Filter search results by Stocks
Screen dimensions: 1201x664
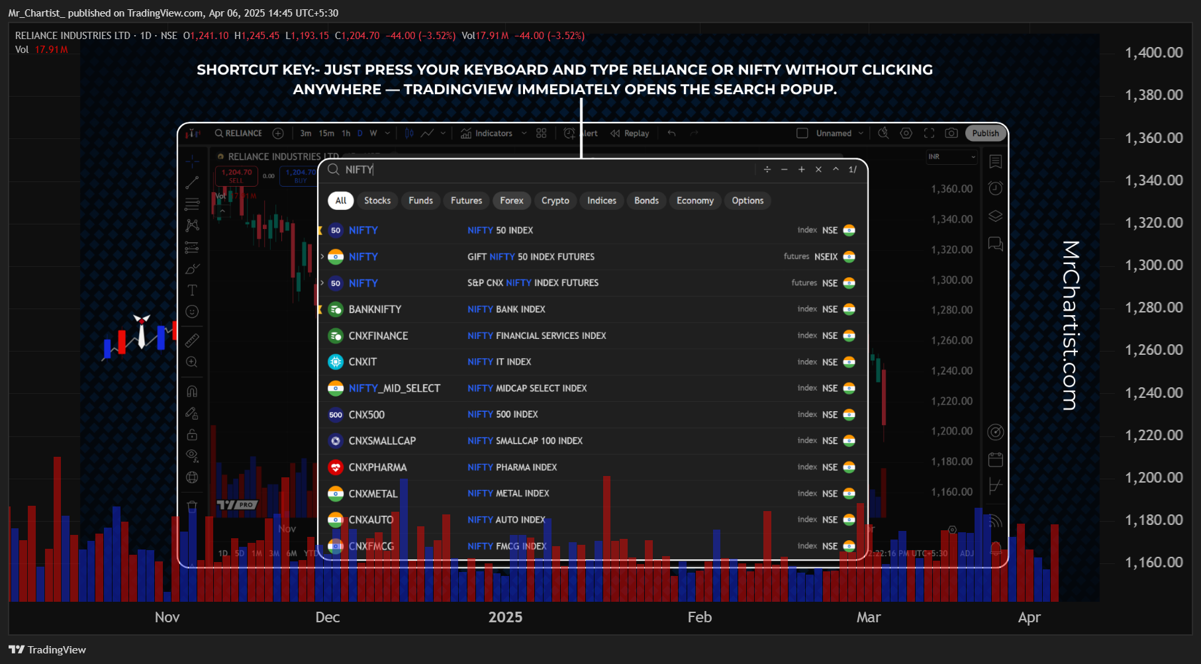pos(377,201)
